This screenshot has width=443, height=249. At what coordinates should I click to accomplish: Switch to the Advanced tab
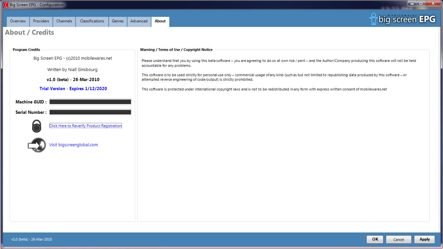click(139, 21)
